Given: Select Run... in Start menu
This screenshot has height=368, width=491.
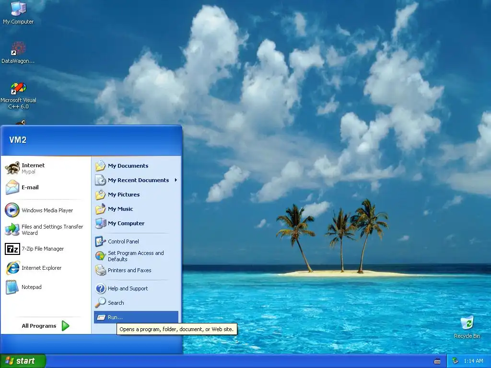Looking at the screenshot, I should point(136,317).
